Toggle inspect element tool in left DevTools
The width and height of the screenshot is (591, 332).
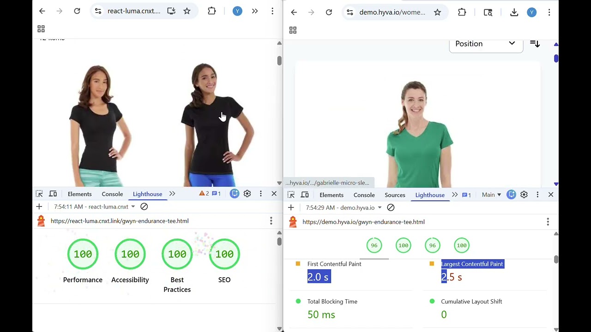[x=39, y=194]
